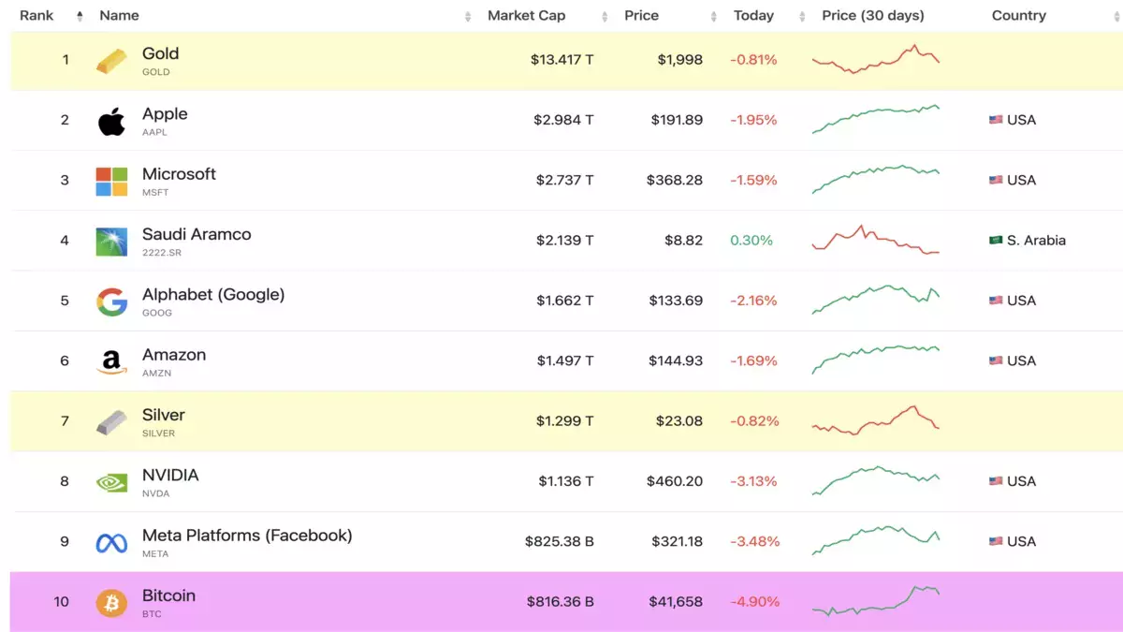1123x632 pixels.
Task: Click the NVIDIA logo icon
Action: [111, 482]
